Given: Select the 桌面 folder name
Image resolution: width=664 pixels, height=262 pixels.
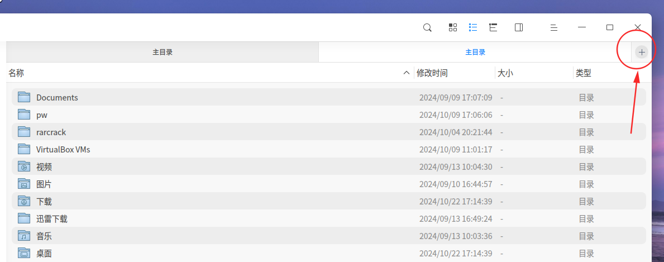Looking at the screenshot, I should pos(44,254).
